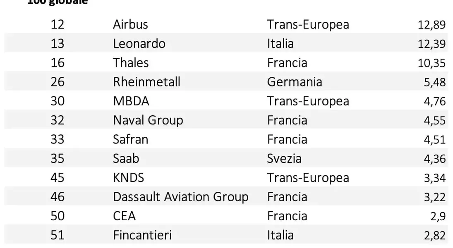Select the Saab table entry
The width and height of the screenshot is (453, 248).
click(126, 158)
